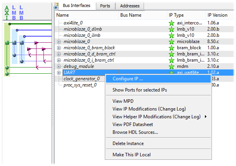Screen dimensions: 236x166
Task: Click the star icon in microblaze_0_ilmb row
Action: pyautogui.click(x=172, y=35)
